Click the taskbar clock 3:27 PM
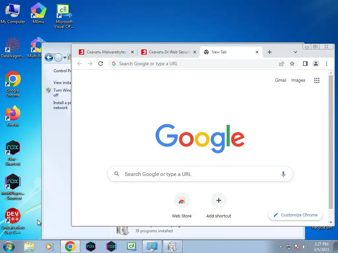 tap(321, 246)
